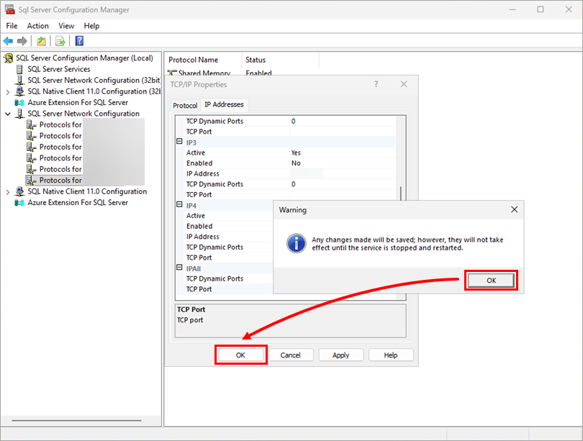The width and height of the screenshot is (583, 441).
Task: Click the Cancel button in TCP/IP Properties
Action: pyautogui.click(x=290, y=355)
